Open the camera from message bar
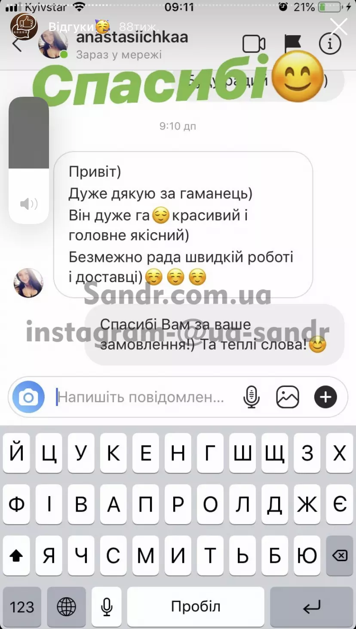Viewport: 356px width, 629px height. pyautogui.click(x=28, y=397)
